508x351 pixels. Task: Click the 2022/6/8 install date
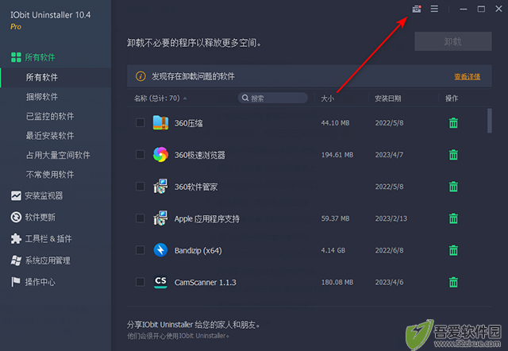389,250
